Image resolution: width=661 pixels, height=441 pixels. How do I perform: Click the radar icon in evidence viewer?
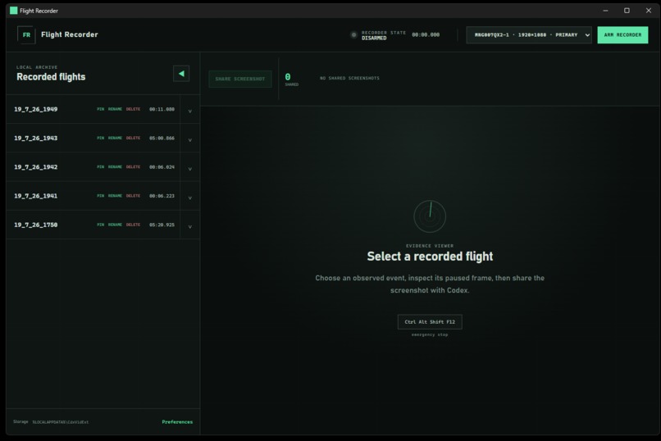coord(430,216)
